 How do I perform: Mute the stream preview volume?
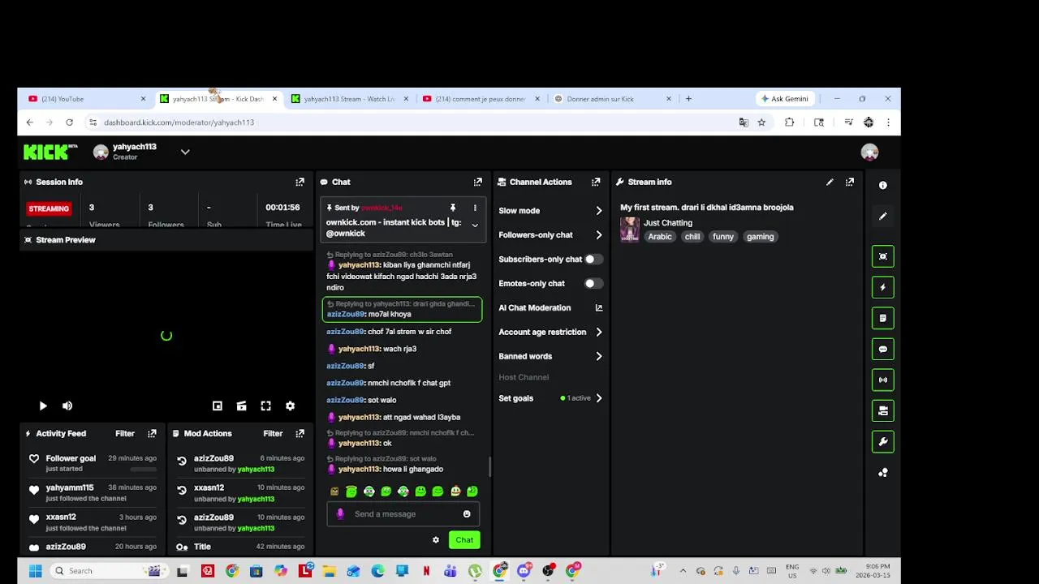click(67, 406)
